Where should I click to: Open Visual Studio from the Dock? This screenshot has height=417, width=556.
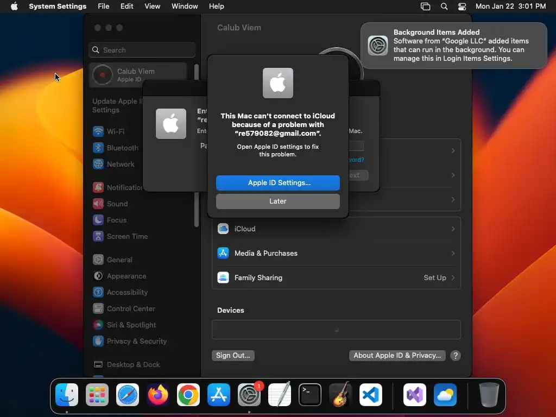pos(415,395)
